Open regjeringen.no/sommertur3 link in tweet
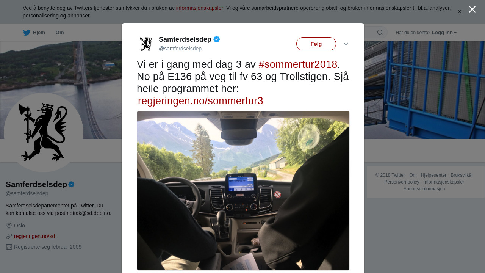Screen dimensions: 485x273 (200, 101)
